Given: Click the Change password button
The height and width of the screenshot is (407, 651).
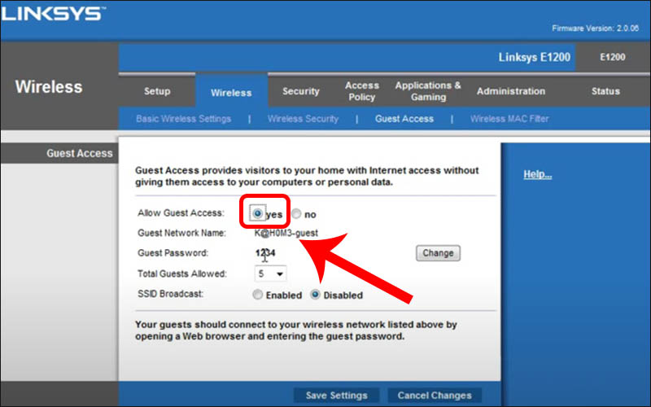Looking at the screenshot, I should pos(438,253).
